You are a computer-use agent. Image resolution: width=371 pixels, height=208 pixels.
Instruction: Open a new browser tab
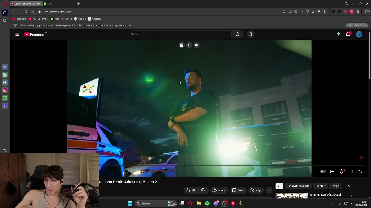pos(78,4)
